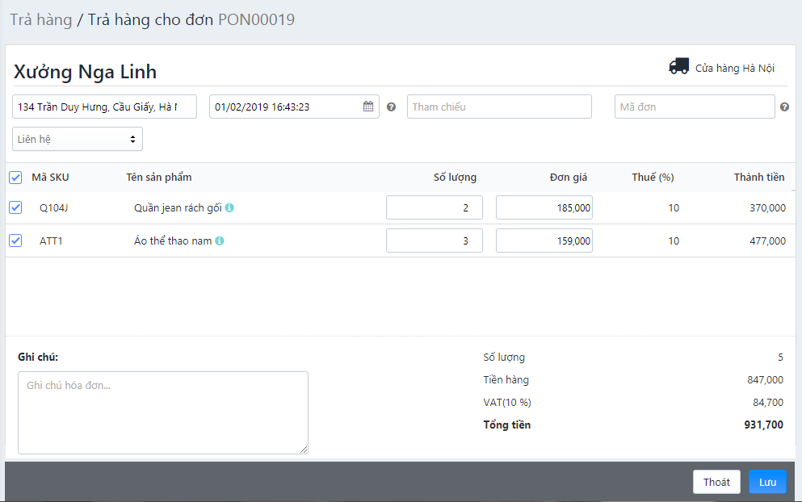This screenshot has width=802, height=502.
Task: Click the Lưu save button
Action: tap(766, 482)
